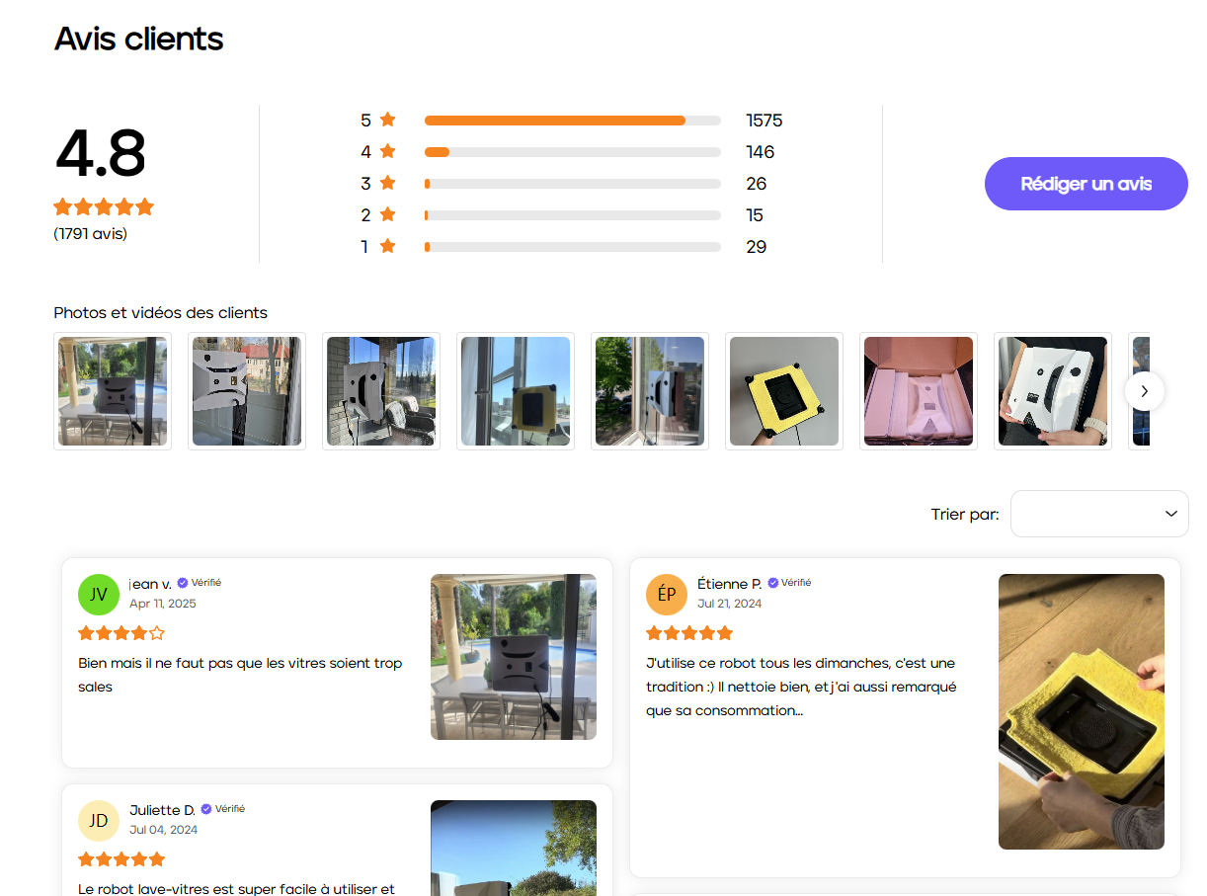Screen dimensions: 1207x896
Task: Open the yellow cleaning pad photo thumbnail
Action: coord(784,391)
